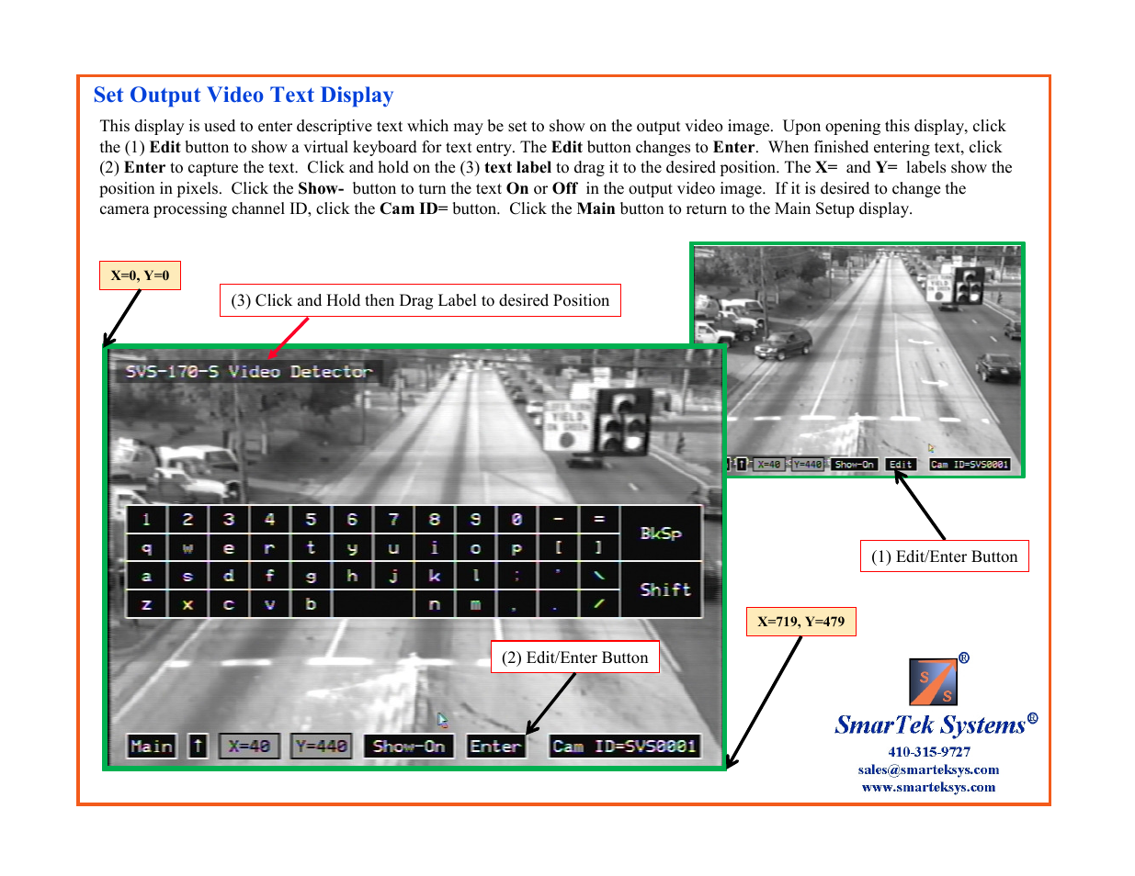Tap the m key on virtual keyboard

(x=476, y=604)
